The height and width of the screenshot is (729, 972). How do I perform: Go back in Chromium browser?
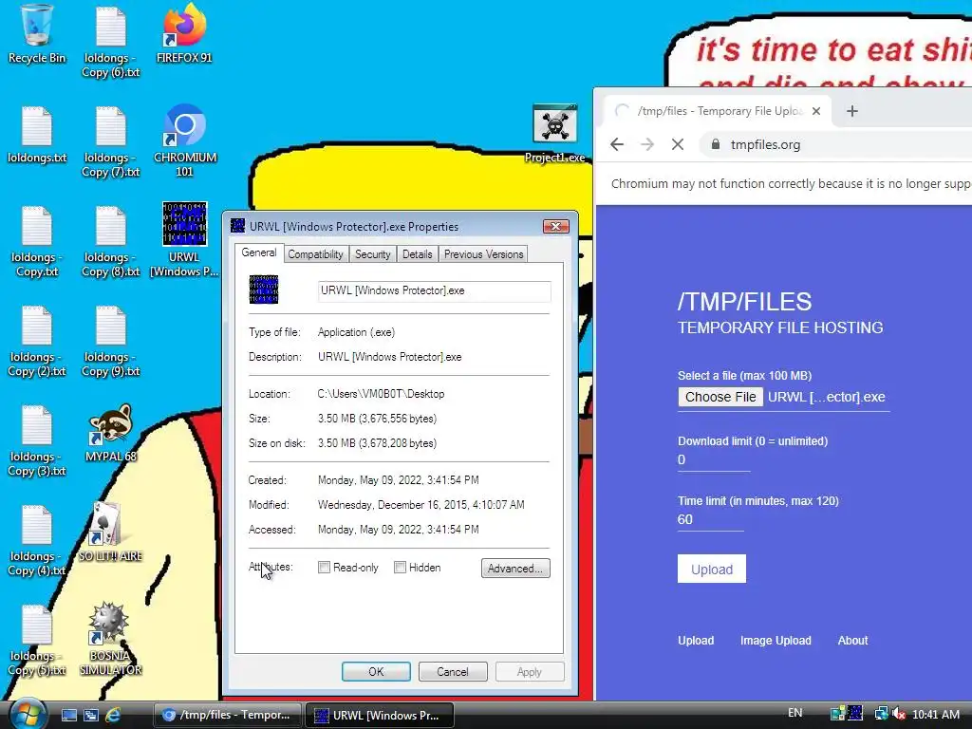[x=617, y=144]
